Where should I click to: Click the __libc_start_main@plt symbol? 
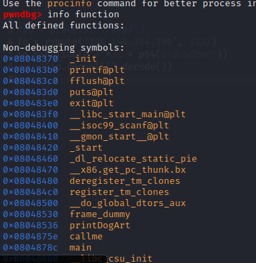[x=128, y=114]
